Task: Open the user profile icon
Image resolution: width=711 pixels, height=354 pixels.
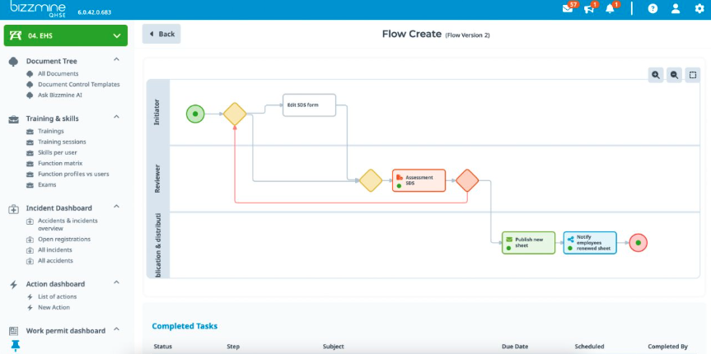Action: pos(676,9)
